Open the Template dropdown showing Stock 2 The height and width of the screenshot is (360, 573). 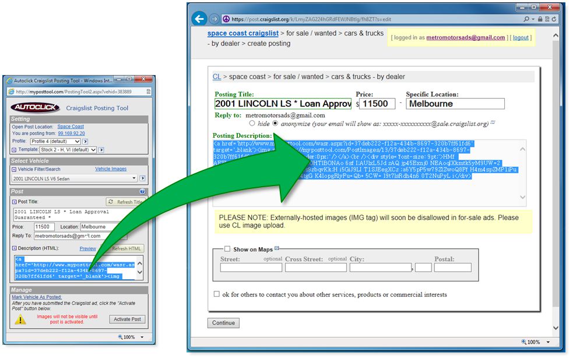tap(68, 150)
